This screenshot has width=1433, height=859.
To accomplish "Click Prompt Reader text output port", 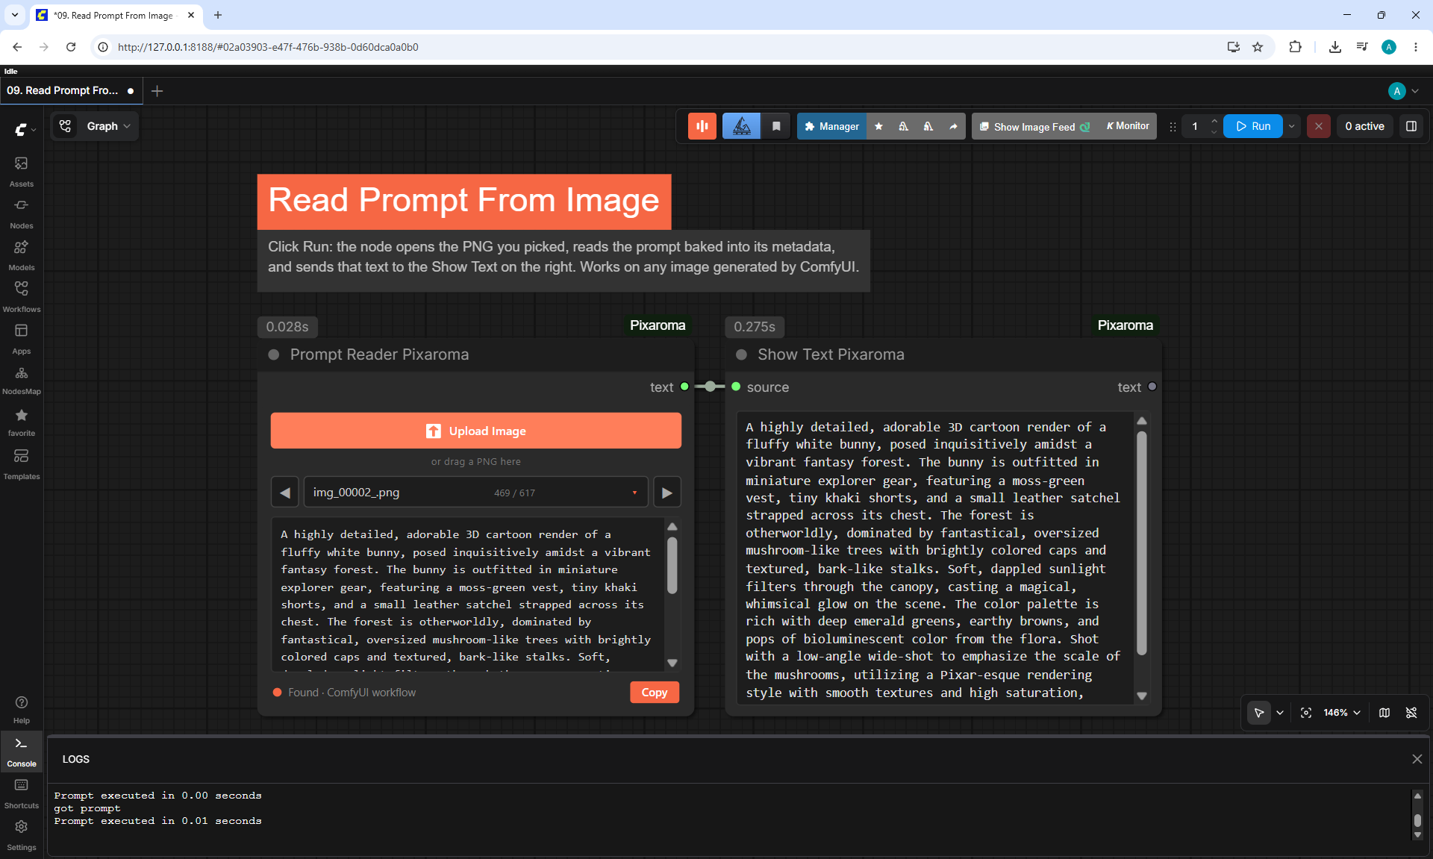I will pos(684,387).
